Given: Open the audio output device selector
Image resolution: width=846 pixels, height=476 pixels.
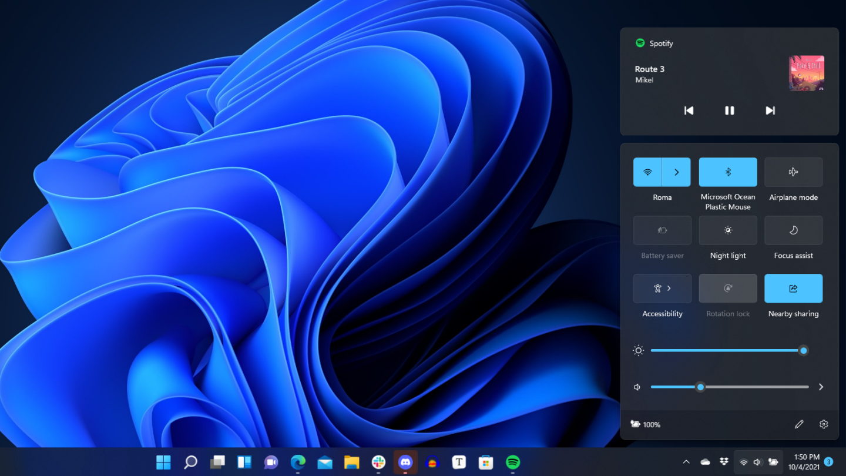Looking at the screenshot, I should [821, 387].
